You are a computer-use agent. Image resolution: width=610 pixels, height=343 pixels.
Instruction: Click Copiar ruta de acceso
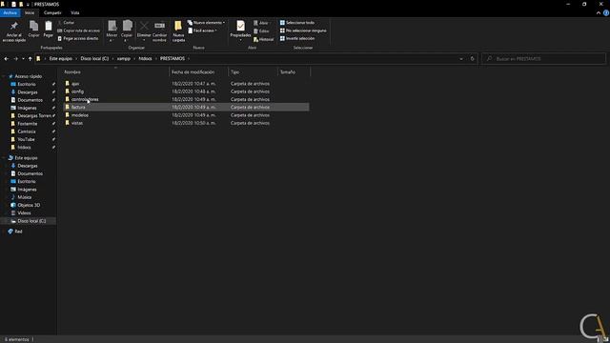tap(78, 30)
